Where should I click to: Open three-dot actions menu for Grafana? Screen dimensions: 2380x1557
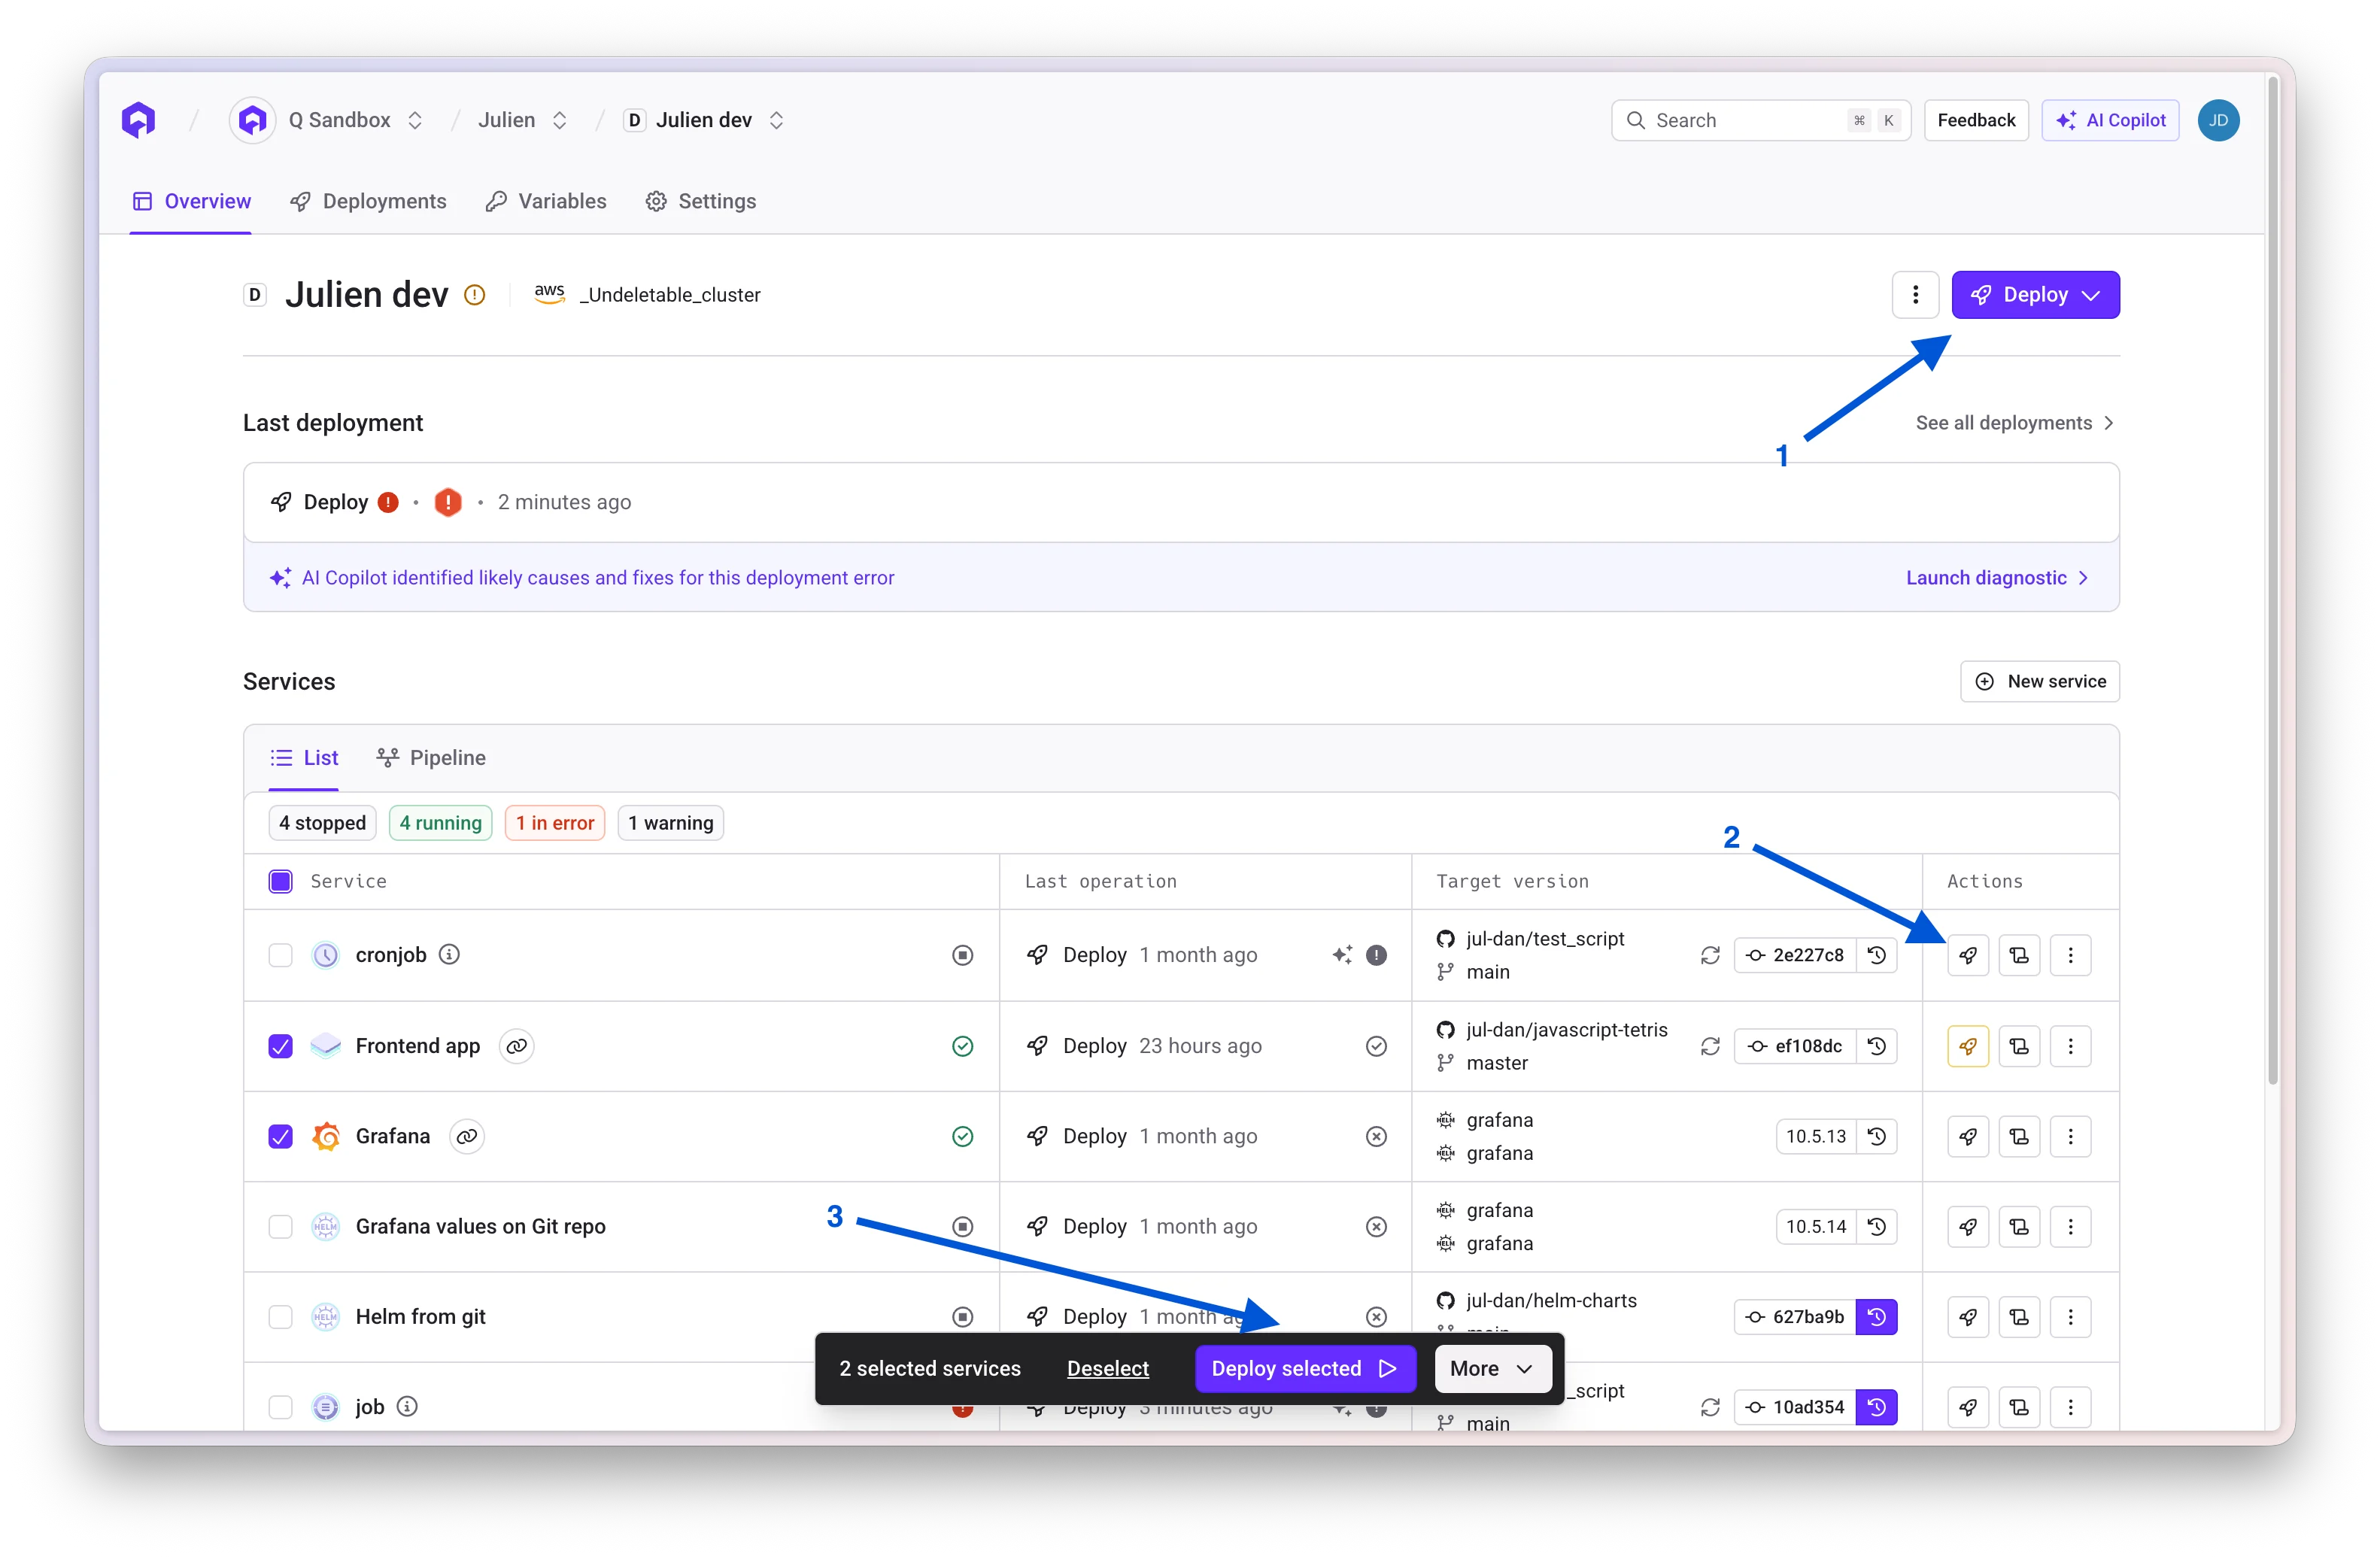2070,1136
